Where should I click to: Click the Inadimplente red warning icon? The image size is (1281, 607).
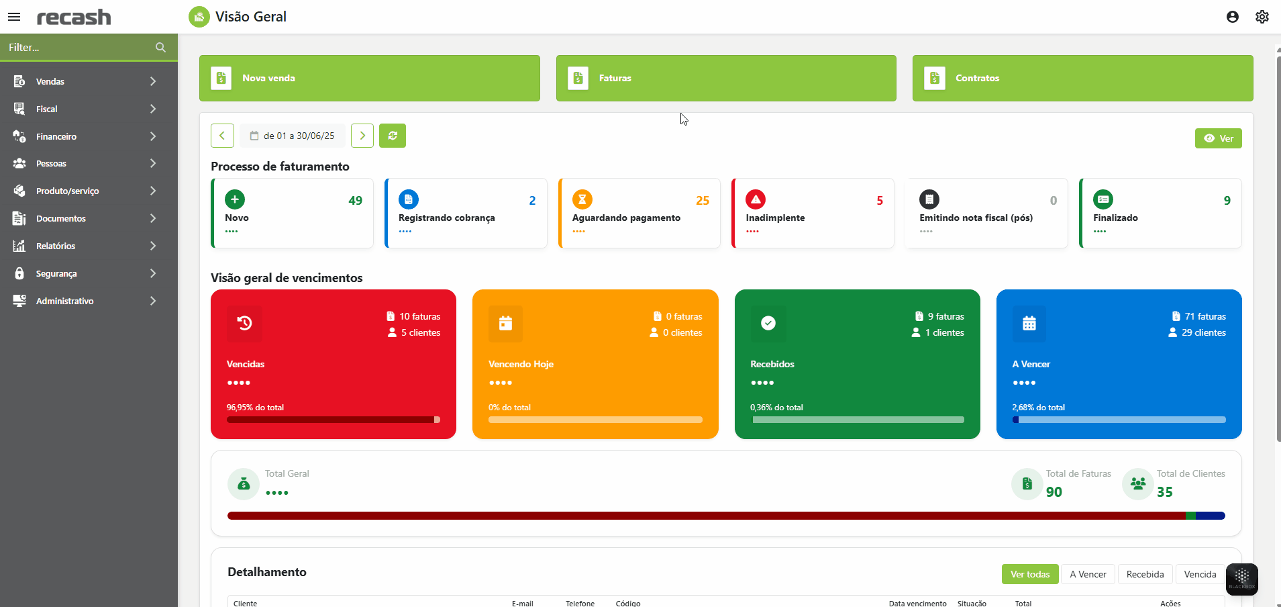click(x=756, y=199)
